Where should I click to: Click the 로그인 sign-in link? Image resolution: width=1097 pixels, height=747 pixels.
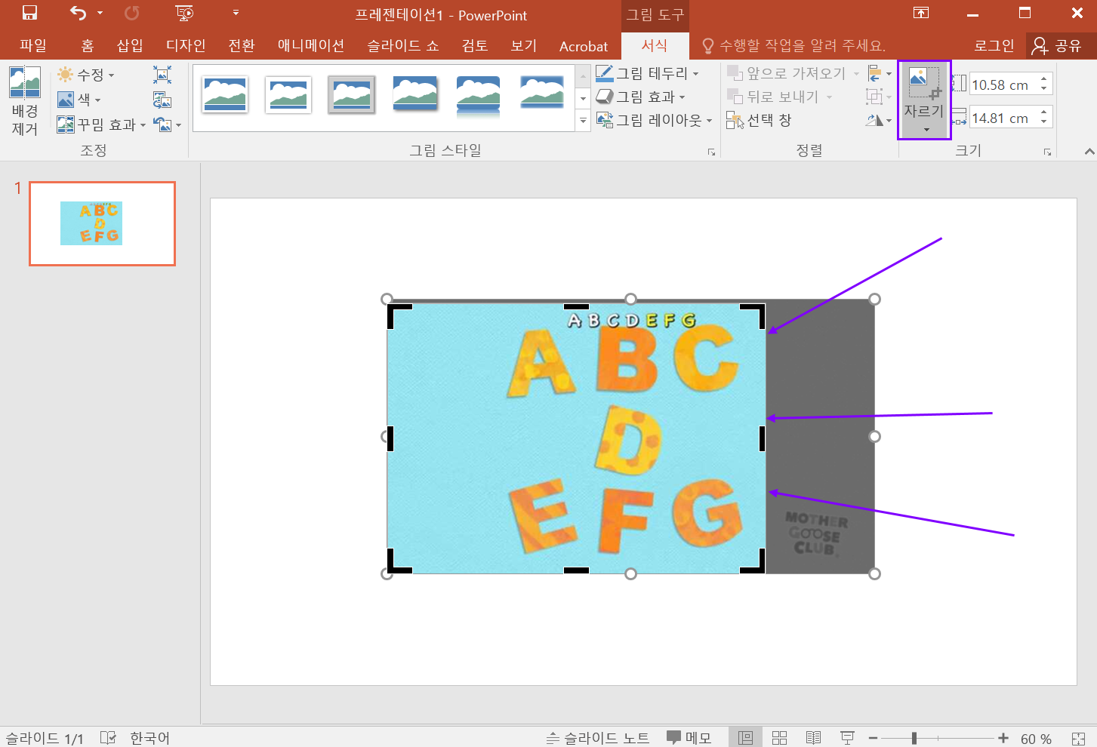tap(994, 45)
